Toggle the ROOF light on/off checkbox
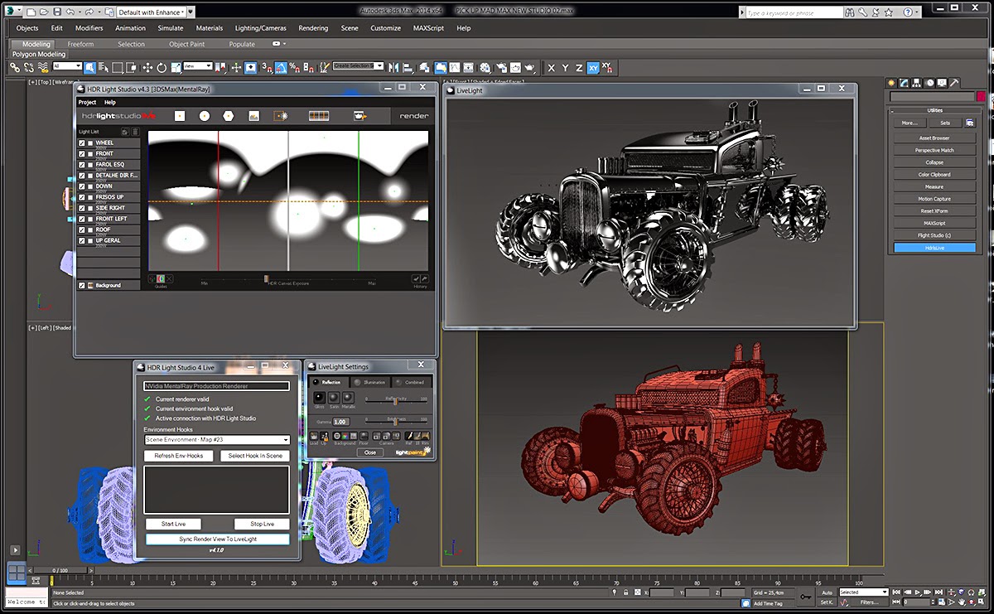 click(x=81, y=230)
